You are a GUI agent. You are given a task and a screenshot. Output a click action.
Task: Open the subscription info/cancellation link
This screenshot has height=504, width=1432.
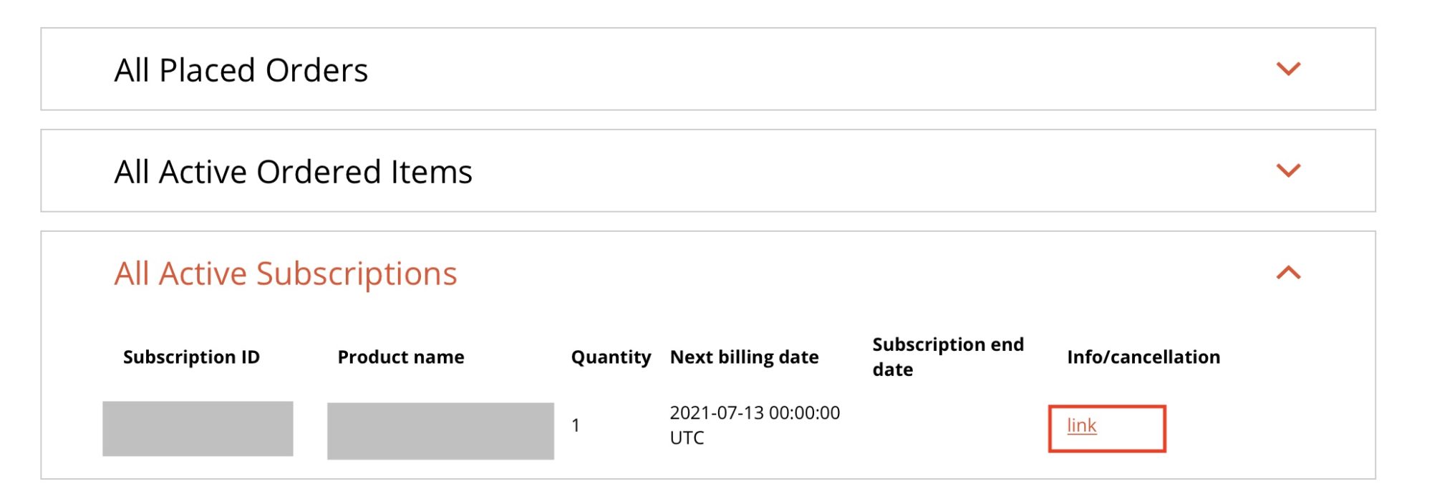click(x=1081, y=426)
